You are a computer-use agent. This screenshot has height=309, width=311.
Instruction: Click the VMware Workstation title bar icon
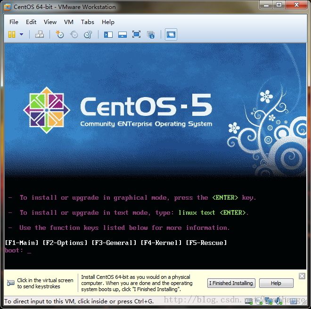[8, 7]
